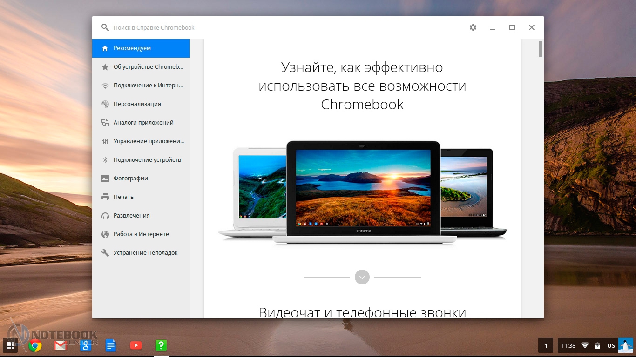Viewport: 636px width, 357px height.
Task: Expand content with the down chevron circle
Action: pos(362,277)
